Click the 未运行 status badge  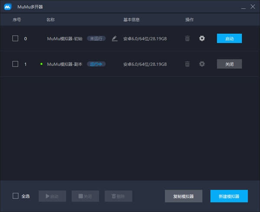96,39
